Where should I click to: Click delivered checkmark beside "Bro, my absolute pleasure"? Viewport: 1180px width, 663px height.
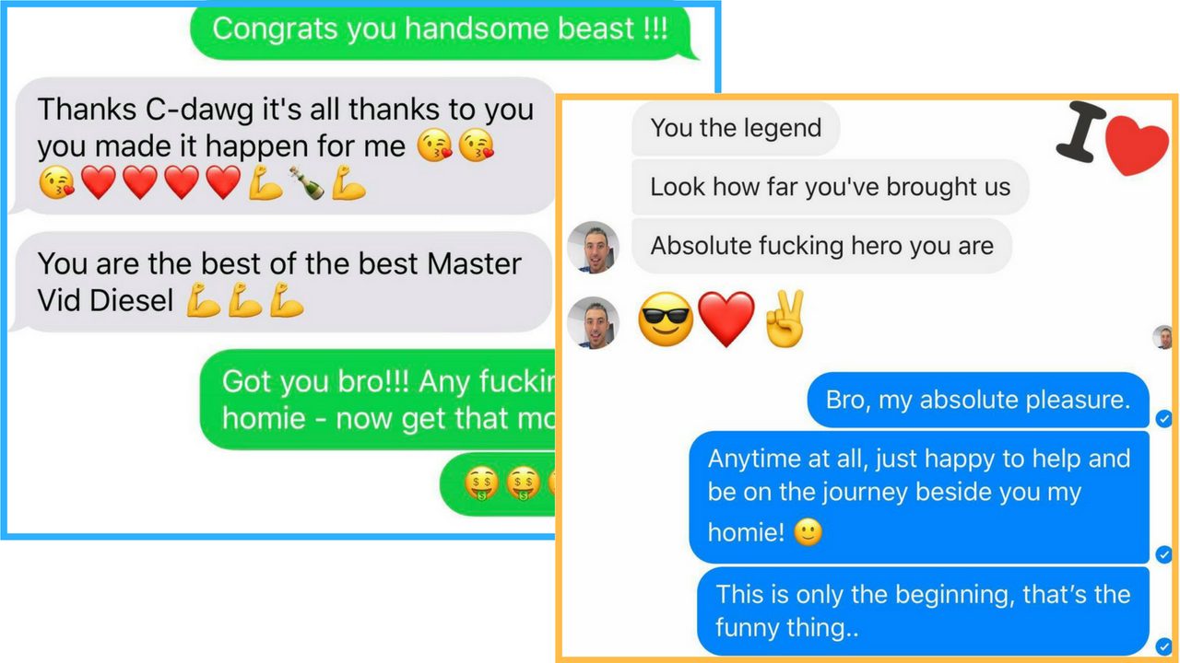(1163, 419)
